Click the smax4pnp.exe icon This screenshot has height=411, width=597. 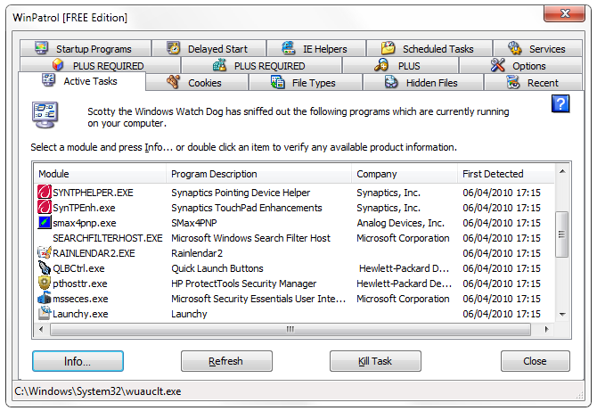(x=45, y=223)
